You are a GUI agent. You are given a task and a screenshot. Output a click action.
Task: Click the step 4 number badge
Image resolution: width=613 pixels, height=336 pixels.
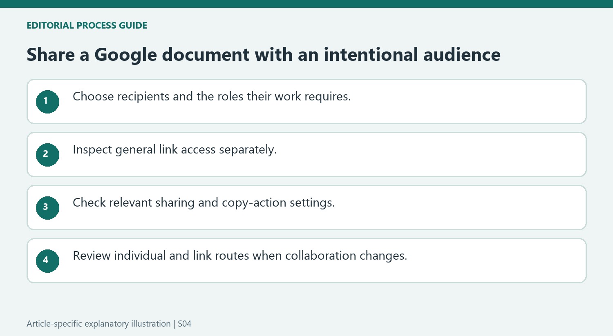tap(47, 261)
